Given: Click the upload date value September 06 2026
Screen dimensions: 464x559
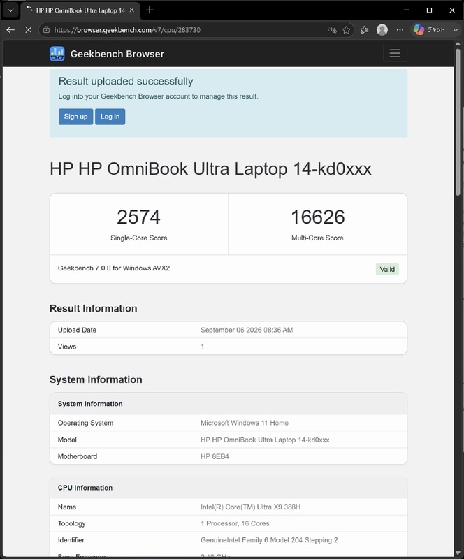Looking at the screenshot, I should click(247, 330).
